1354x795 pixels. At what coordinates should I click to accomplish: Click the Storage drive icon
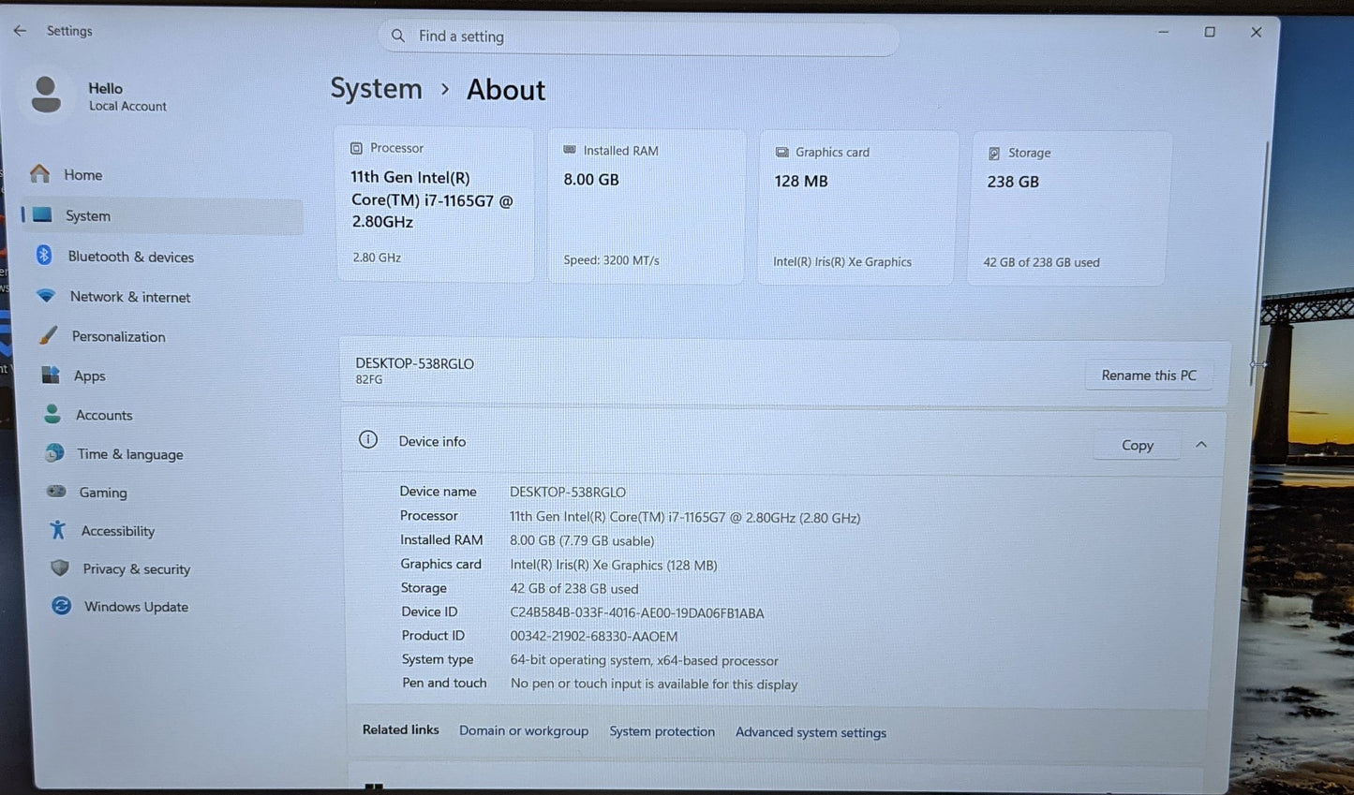(x=994, y=153)
